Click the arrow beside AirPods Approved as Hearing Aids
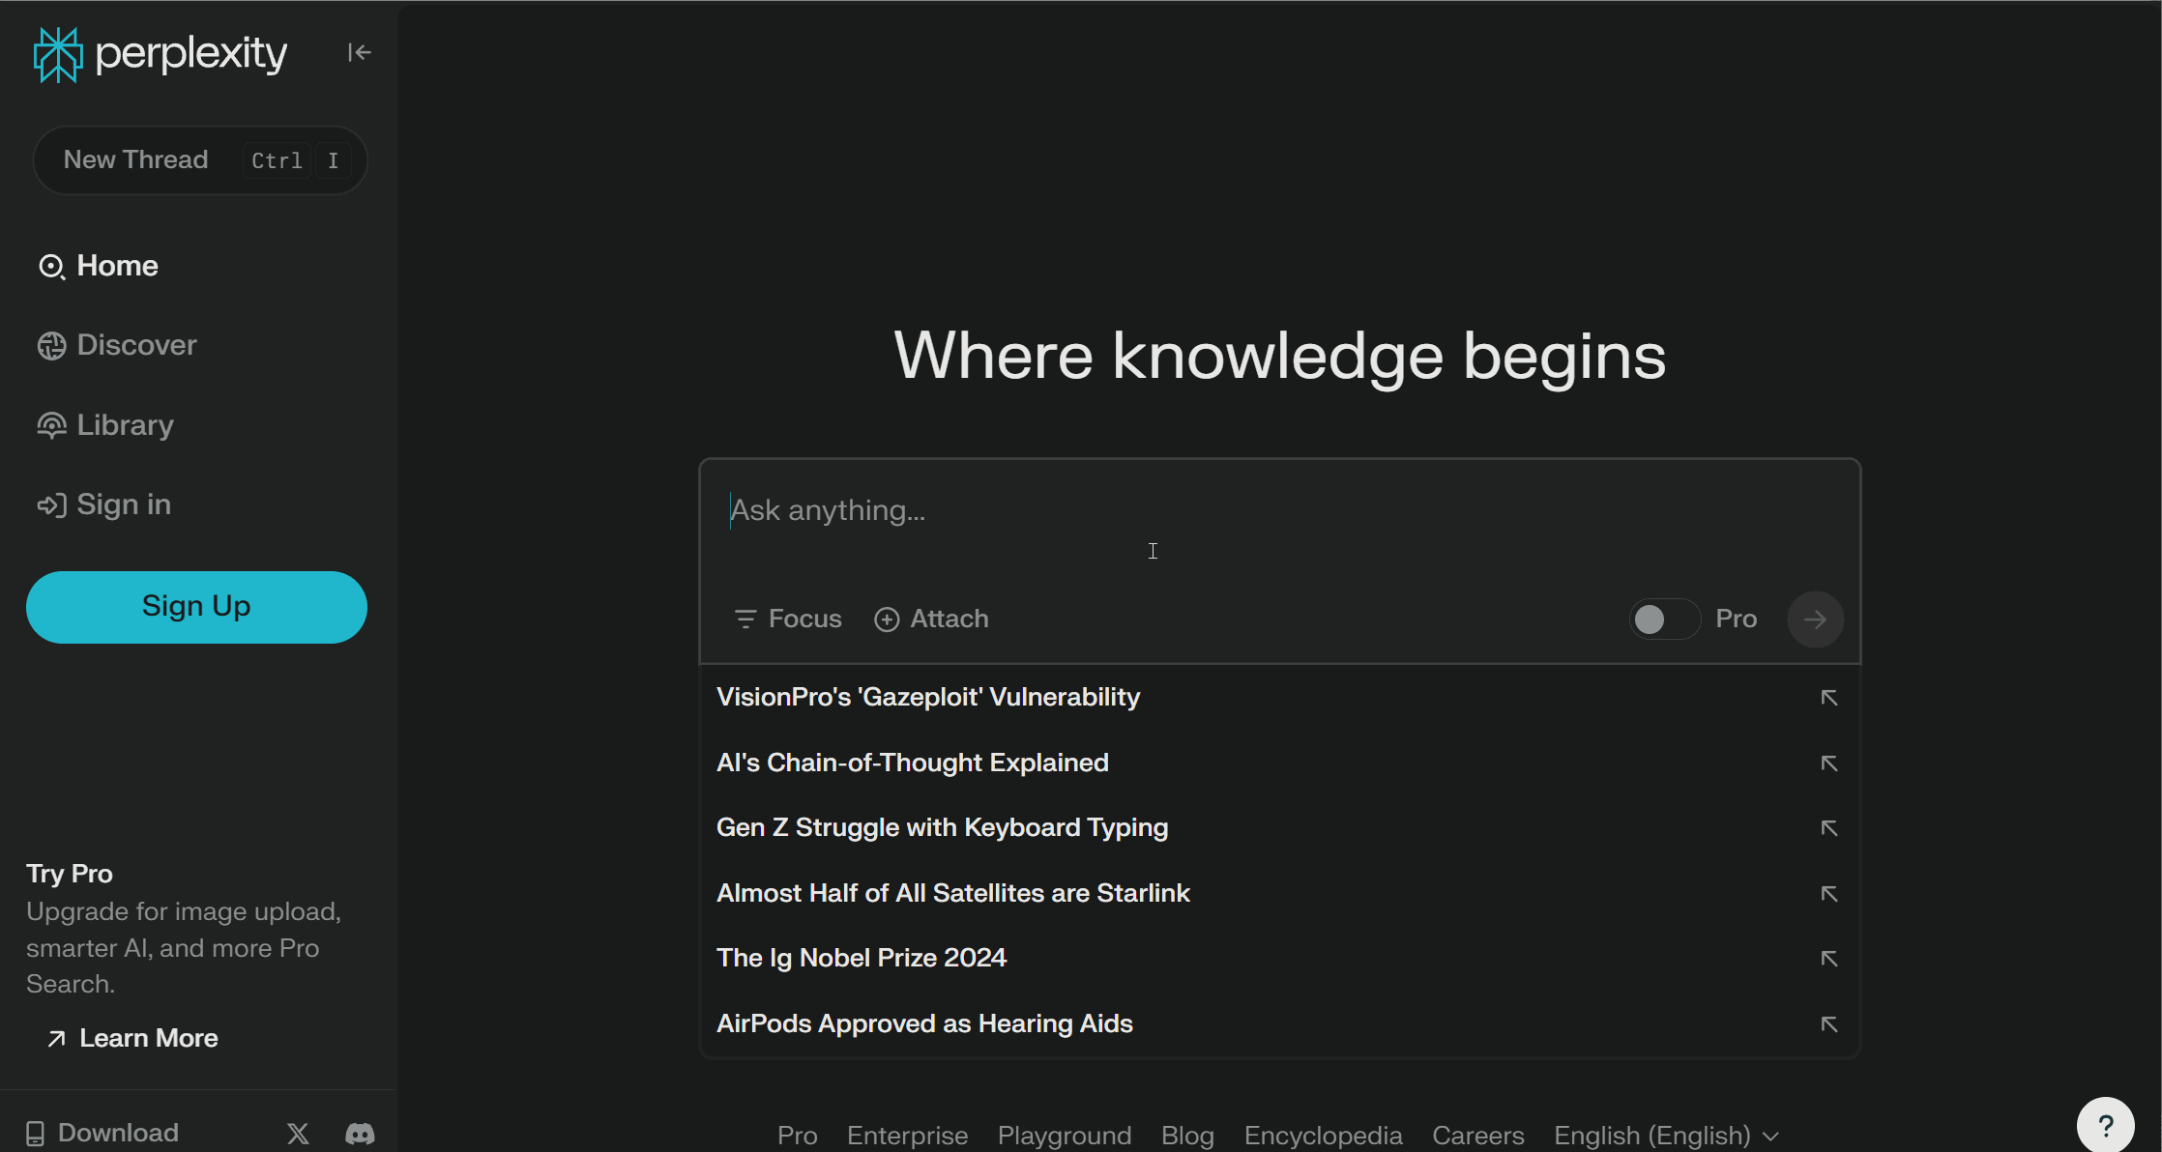 coord(1828,1024)
